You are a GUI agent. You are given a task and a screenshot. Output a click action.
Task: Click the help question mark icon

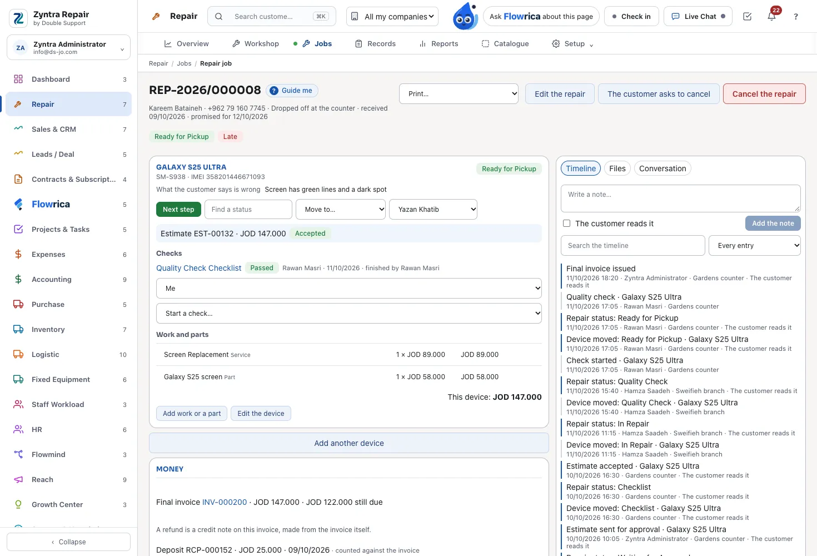point(796,17)
